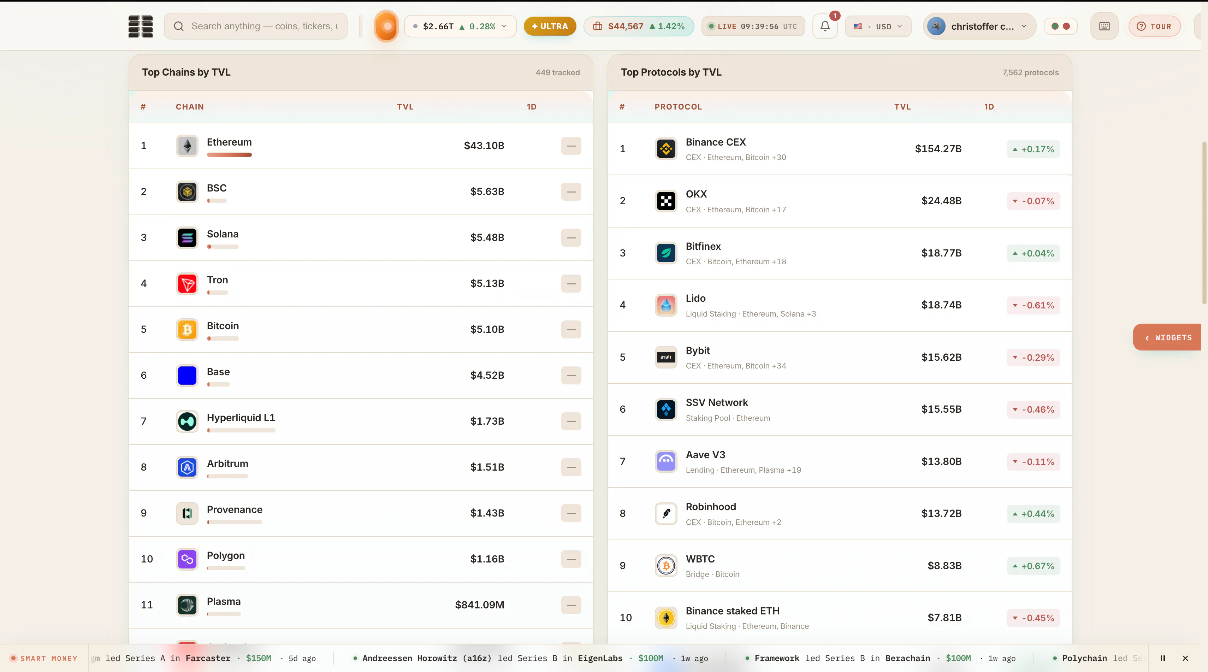Click the OKX protocol logo
The image size is (1208, 672).
pyautogui.click(x=666, y=201)
